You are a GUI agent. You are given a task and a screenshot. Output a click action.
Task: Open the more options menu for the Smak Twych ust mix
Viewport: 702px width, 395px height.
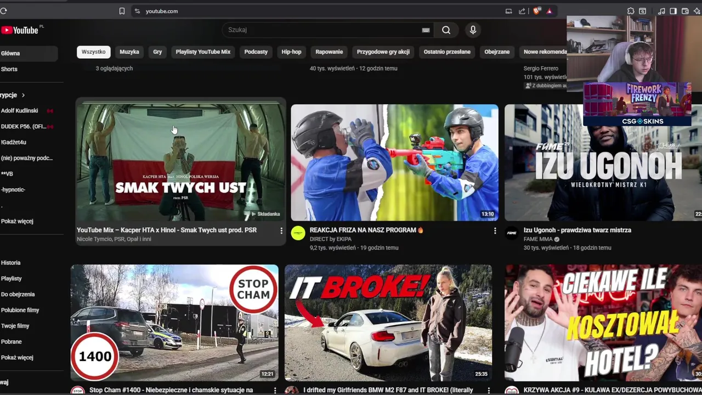[x=281, y=231]
